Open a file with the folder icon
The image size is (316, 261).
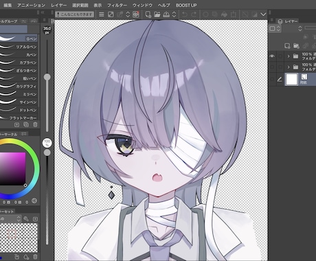tap(157, 14)
